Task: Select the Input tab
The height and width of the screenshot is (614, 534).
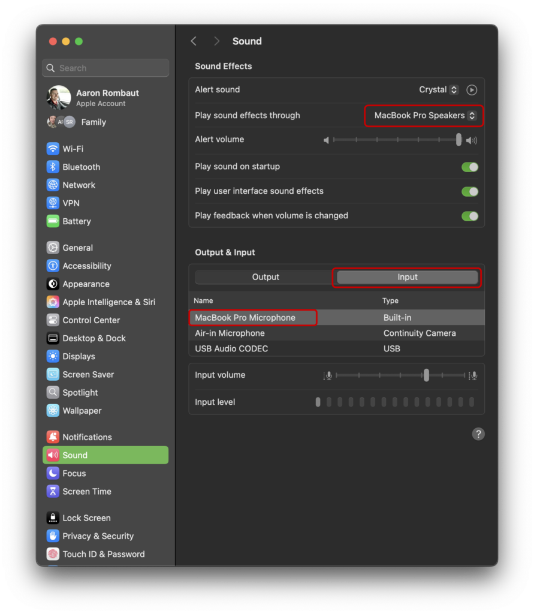Action: coord(407,277)
